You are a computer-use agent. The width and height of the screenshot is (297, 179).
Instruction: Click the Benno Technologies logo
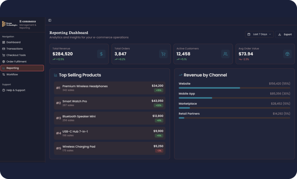(10, 24)
